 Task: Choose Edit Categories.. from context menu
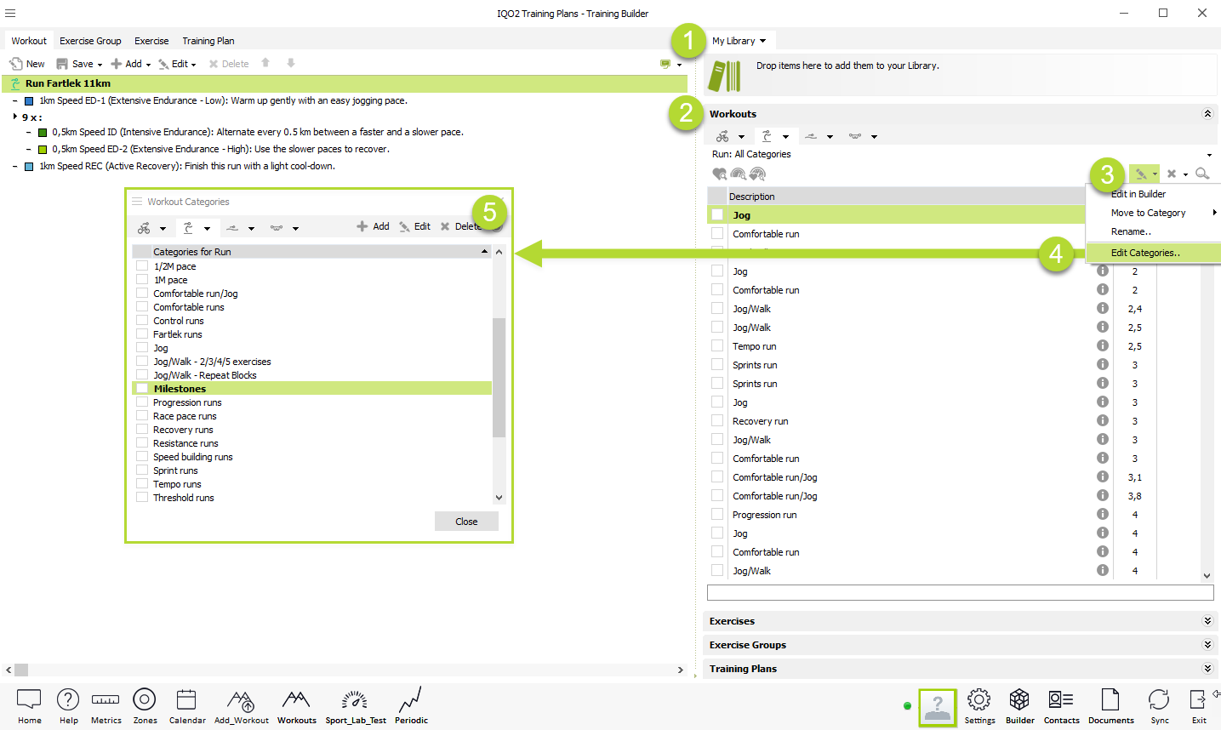(x=1145, y=253)
